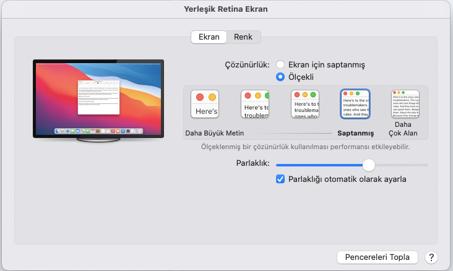Screen dimensions: 453x271
Task: Open the Renk tab
Action: coord(243,37)
